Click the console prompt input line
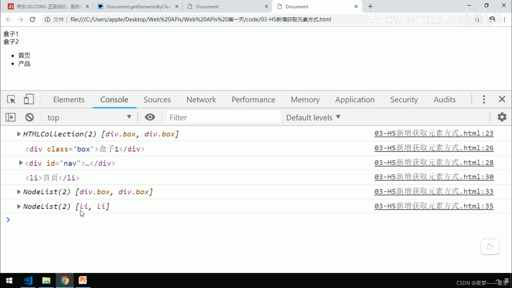Screen dimensions: 512x288 pos(256,220)
